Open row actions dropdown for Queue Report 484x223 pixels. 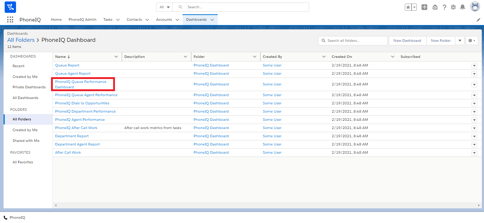[x=474, y=65]
